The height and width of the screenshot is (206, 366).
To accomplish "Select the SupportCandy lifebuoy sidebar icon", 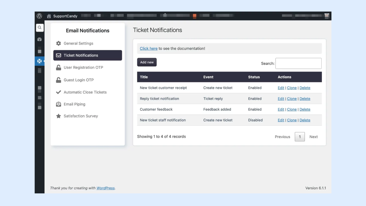I will (x=40, y=61).
